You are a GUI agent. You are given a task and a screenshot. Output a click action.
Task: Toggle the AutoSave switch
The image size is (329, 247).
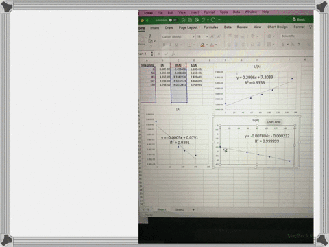click(173, 20)
